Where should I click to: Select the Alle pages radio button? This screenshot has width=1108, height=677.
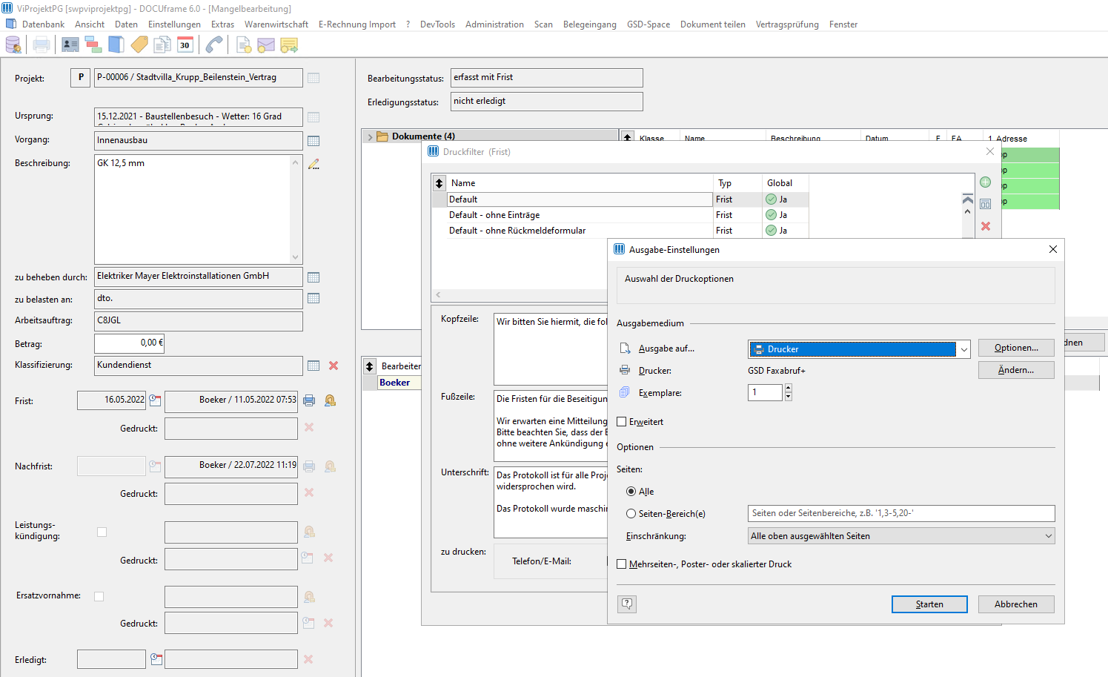coord(631,492)
